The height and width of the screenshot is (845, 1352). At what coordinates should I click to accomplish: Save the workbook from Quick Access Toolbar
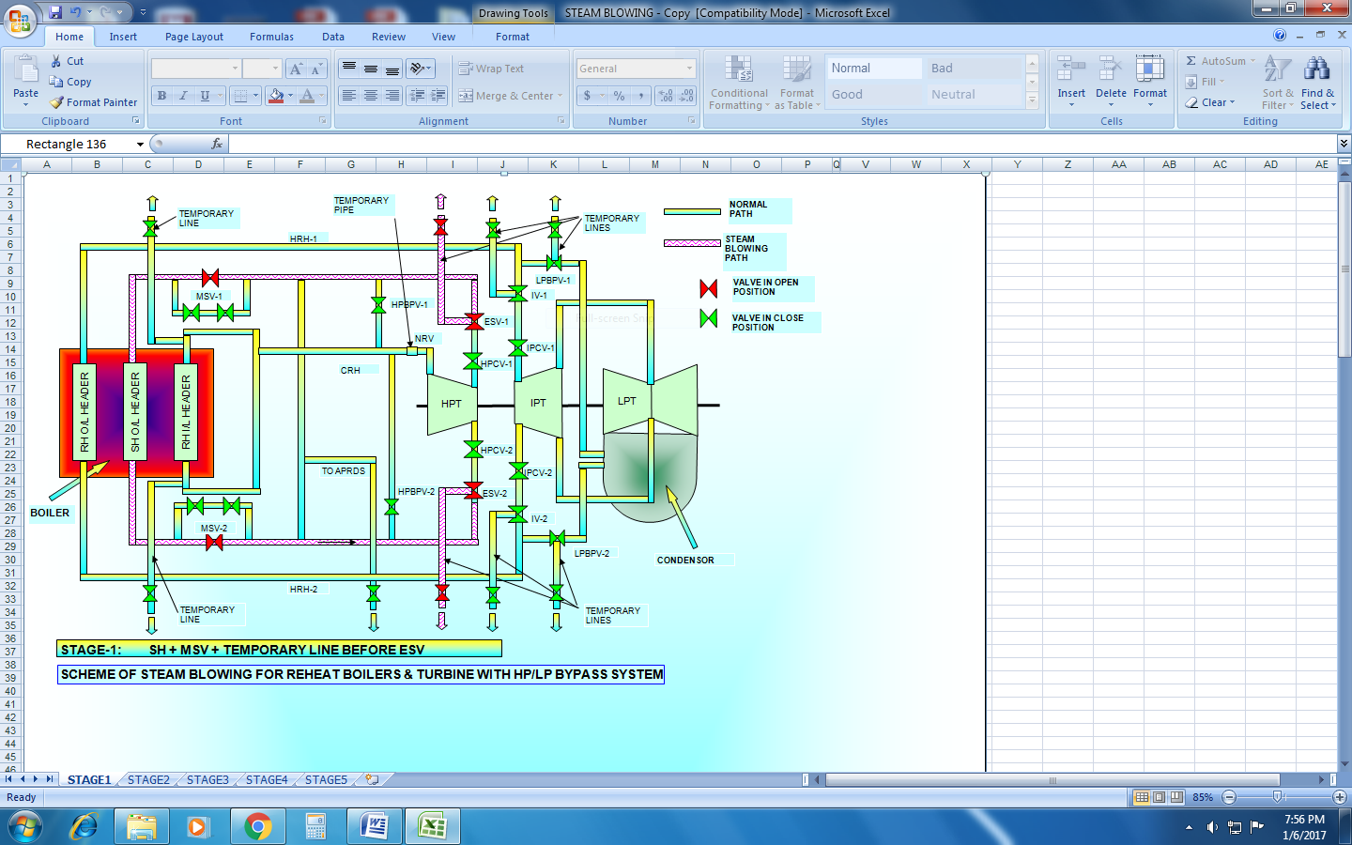55,12
